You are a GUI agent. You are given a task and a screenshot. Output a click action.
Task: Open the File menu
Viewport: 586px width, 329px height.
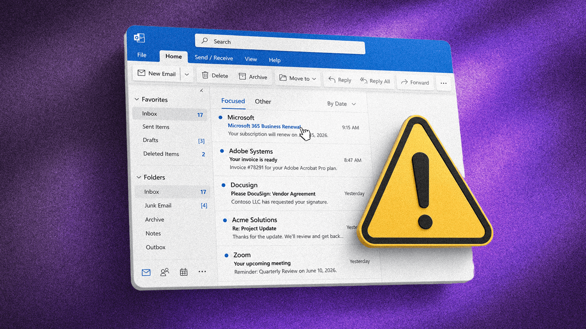click(142, 55)
